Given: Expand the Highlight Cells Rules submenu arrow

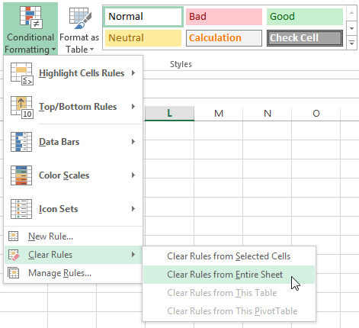Looking at the screenshot, I should coord(133,73).
